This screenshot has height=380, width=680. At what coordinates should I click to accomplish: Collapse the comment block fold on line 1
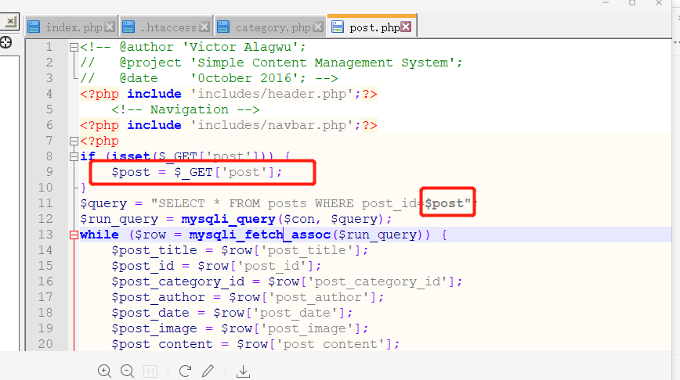pos(74,47)
